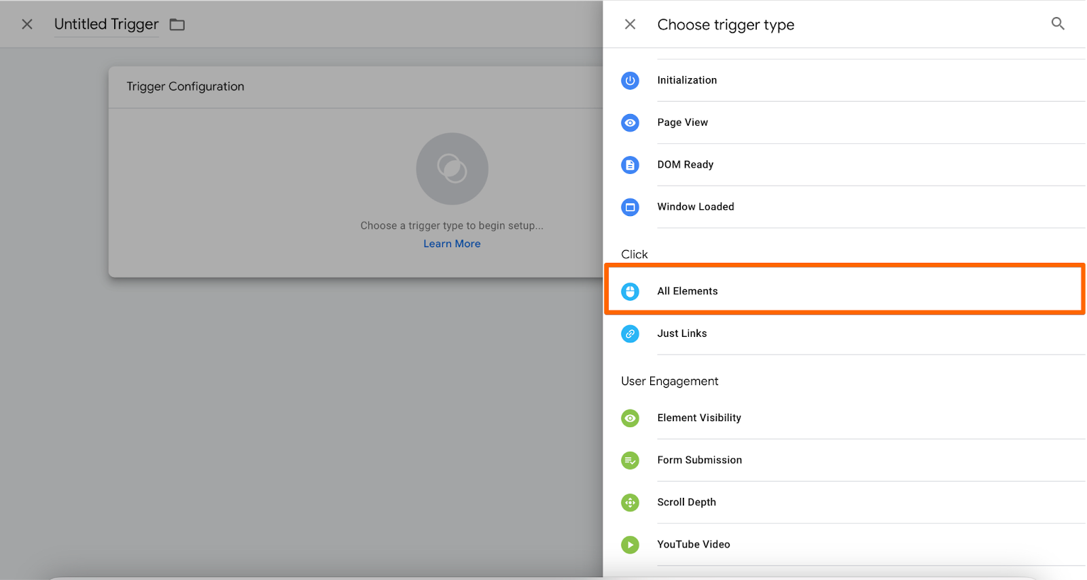Click the YouTube Video play icon

tap(630, 545)
